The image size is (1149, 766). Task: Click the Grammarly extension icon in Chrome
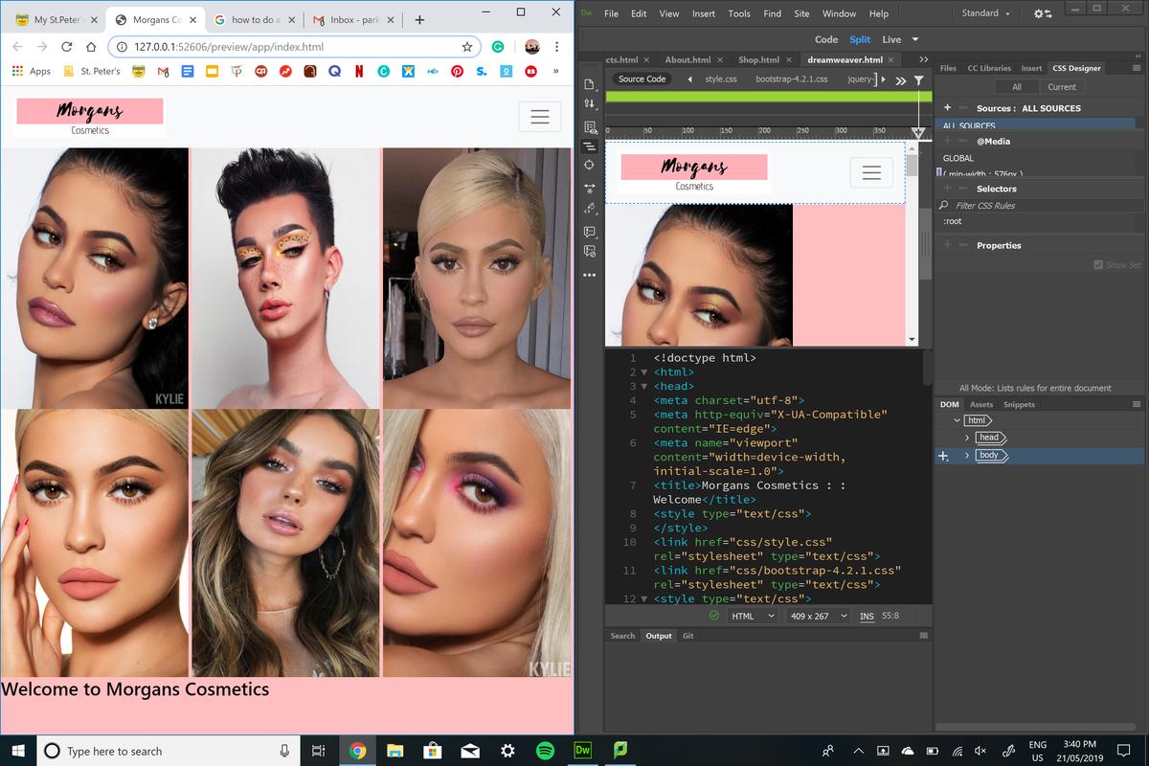click(499, 46)
